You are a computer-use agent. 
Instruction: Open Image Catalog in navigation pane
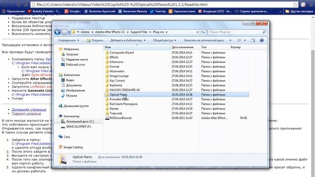[73, 147]
